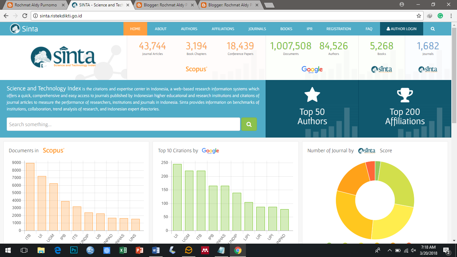Click the 84,526 Authors statistic
457x257 pixels.
tap(334, 48)
